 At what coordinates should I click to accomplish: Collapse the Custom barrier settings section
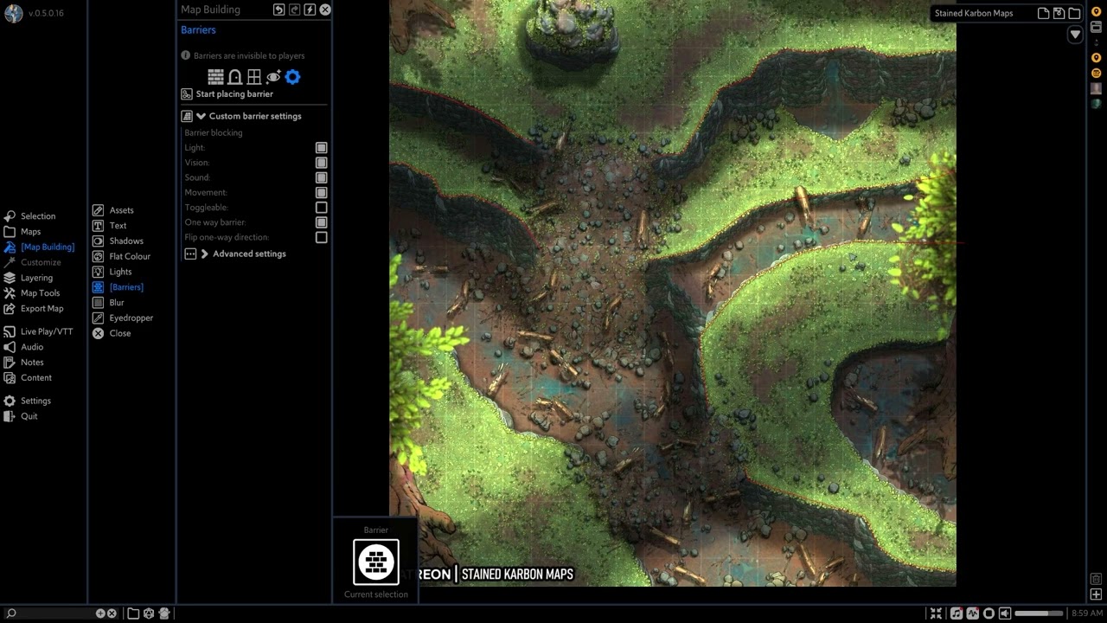201,116
